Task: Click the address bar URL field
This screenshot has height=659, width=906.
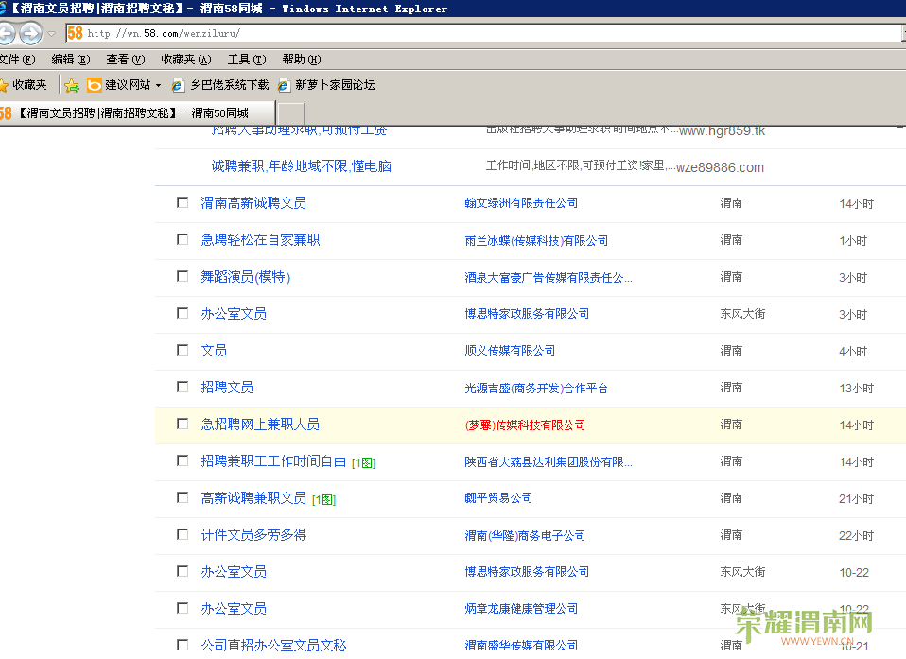Action: point(491,33)
